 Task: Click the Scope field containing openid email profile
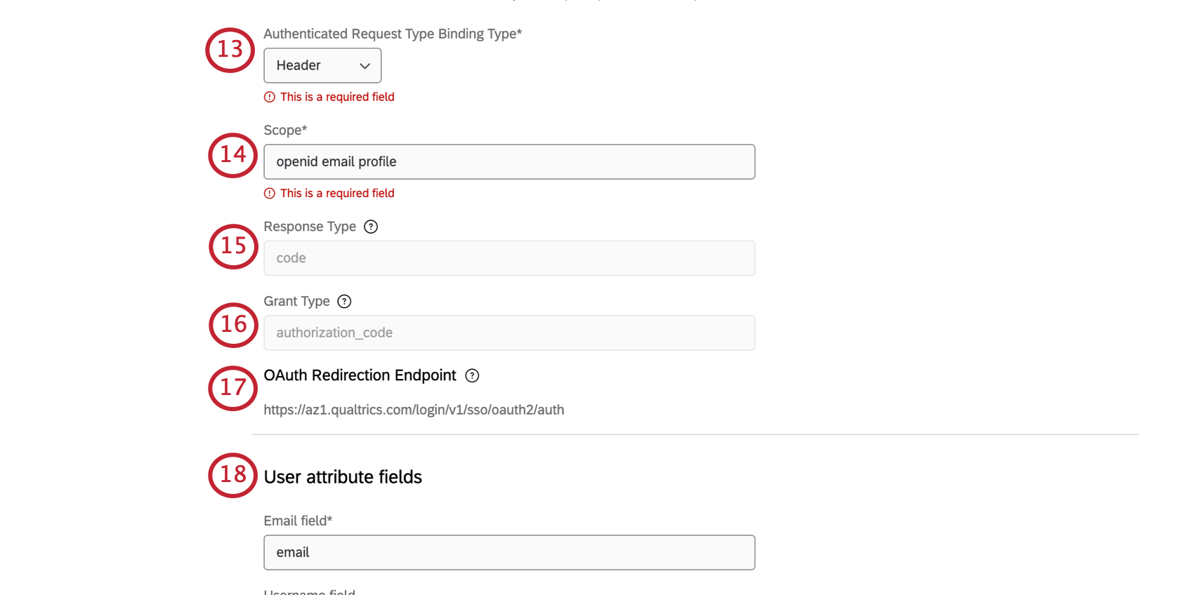click(509, 162)
